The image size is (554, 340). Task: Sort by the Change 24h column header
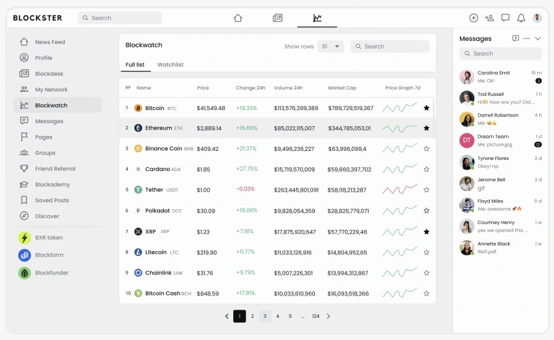pyautogui.click(x=251, y=88)
